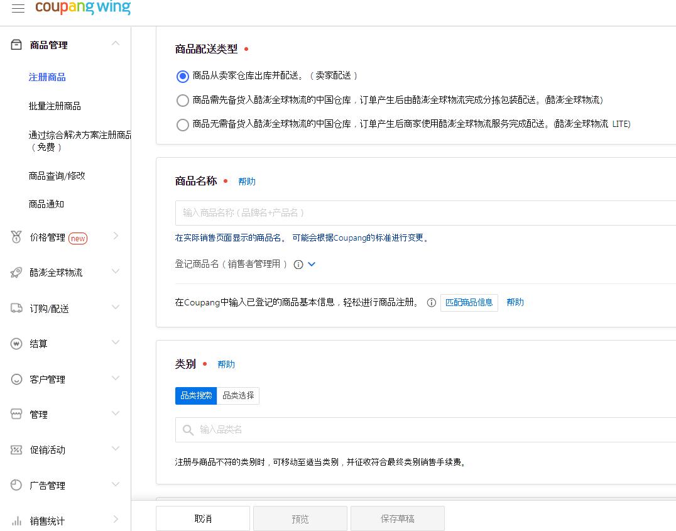Click the 客户管理 smiley face icon
676x531 pixels.
(16, 378)
